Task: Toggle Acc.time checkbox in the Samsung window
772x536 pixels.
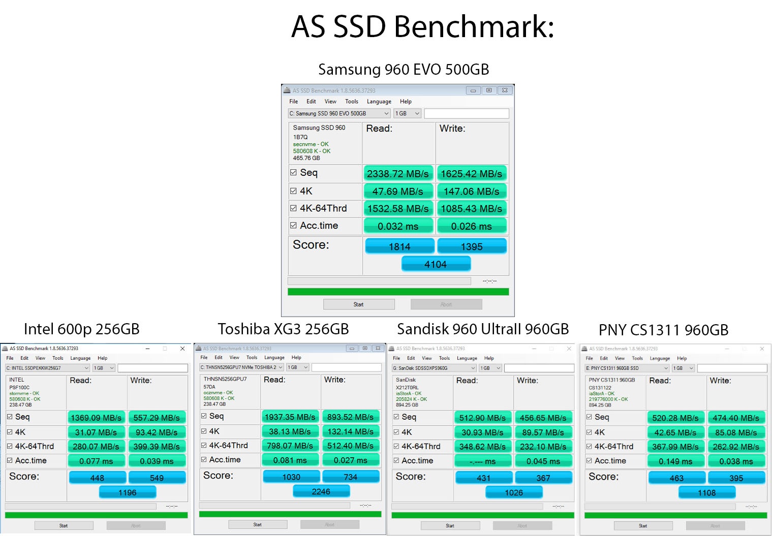Action: tap(293, 226)
